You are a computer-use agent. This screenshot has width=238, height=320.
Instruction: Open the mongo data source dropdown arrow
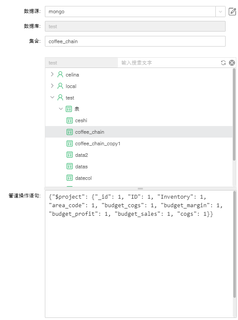[x=220, y=12]
